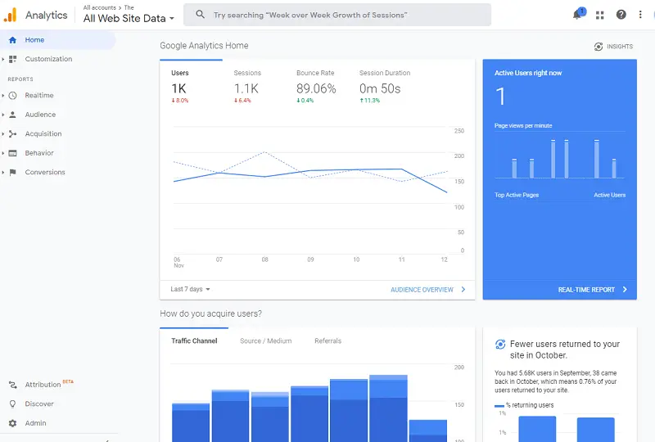Expand the Realtime reports arrow
This screenshot has height=442, width=655.
3,95
